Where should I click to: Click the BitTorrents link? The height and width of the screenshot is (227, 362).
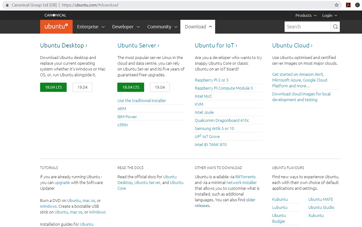[x=245, y=177]
